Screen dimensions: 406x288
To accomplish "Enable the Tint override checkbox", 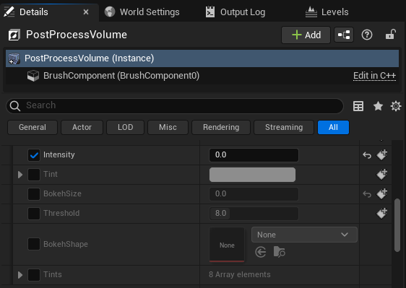I will point(34,175).
